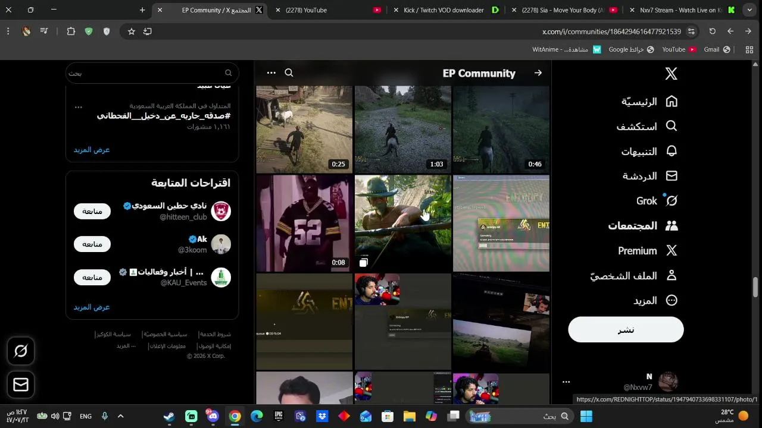
Task: Open Steam from the taskbar
Action: 170,416
